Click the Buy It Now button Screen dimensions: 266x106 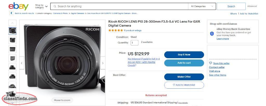(x=184, y=55)
